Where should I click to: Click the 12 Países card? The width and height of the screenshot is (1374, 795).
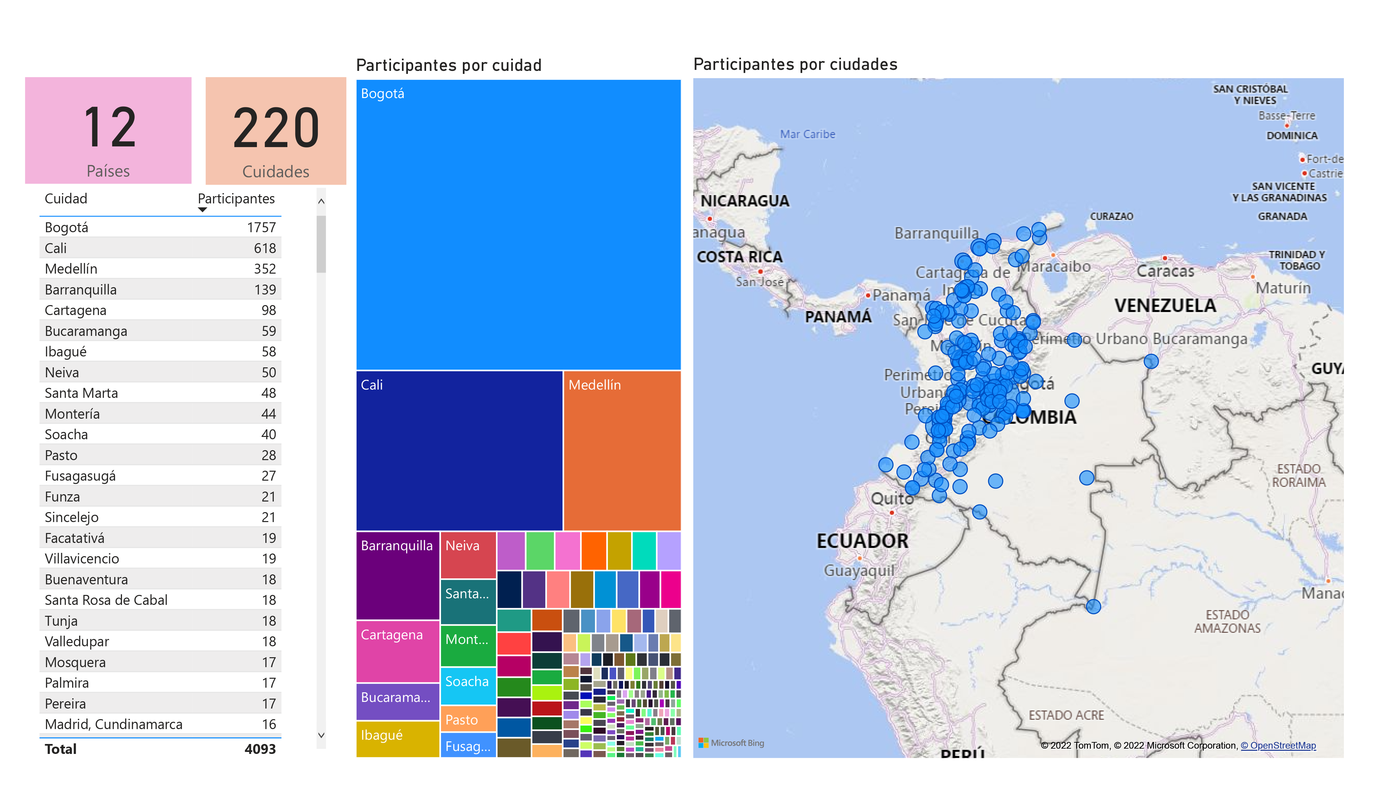point(108,130)
